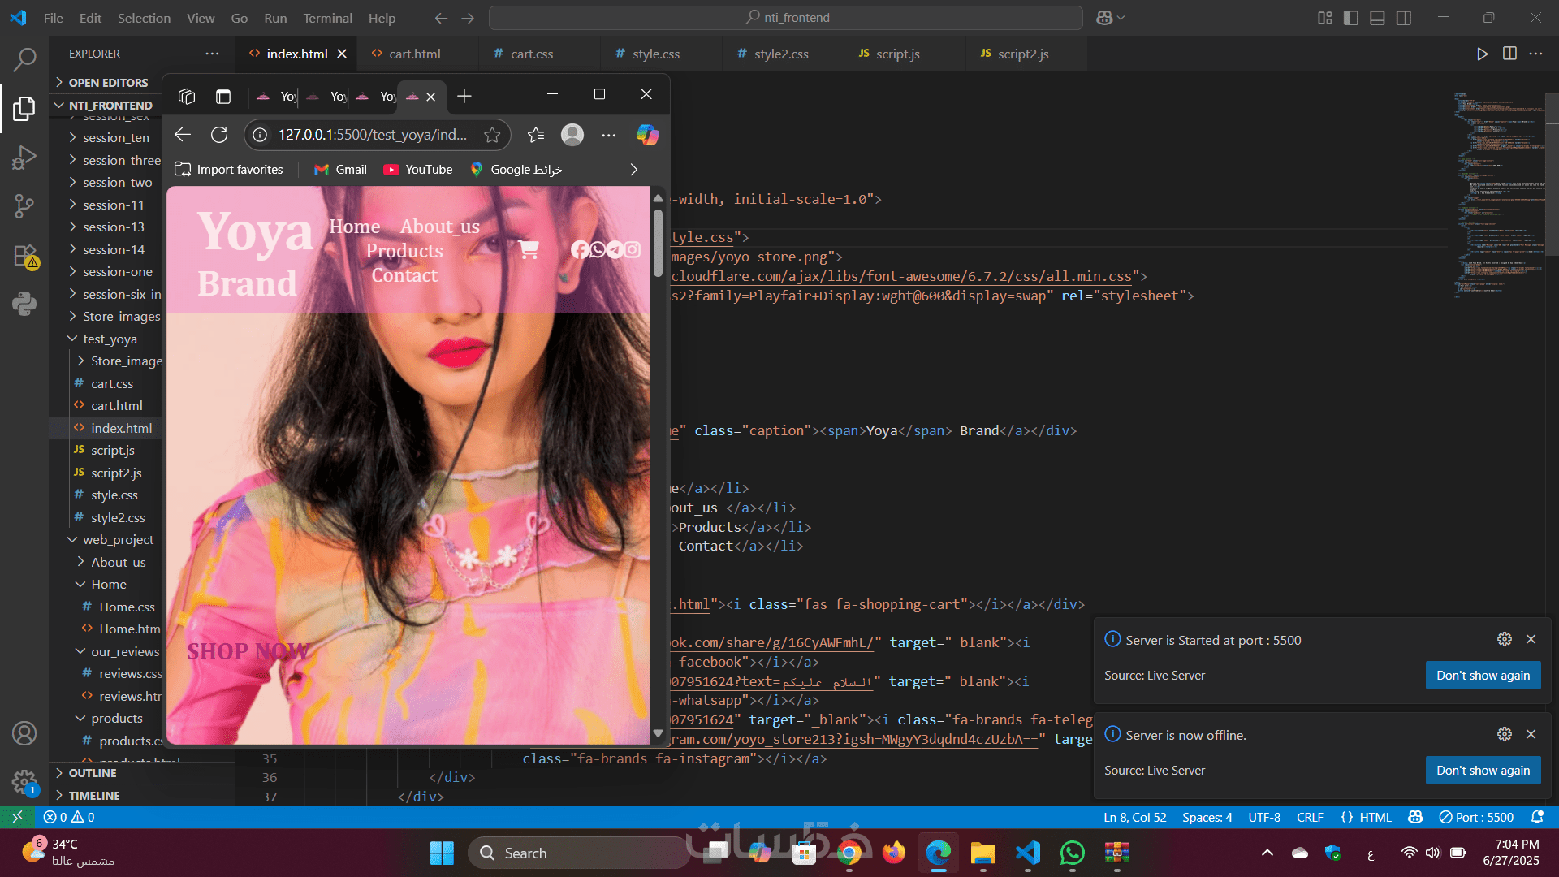Toggle the bottom Panel layout button
Image resolution: width=1559 pixels, height=877 pixels.
[x=1377, y=18]
